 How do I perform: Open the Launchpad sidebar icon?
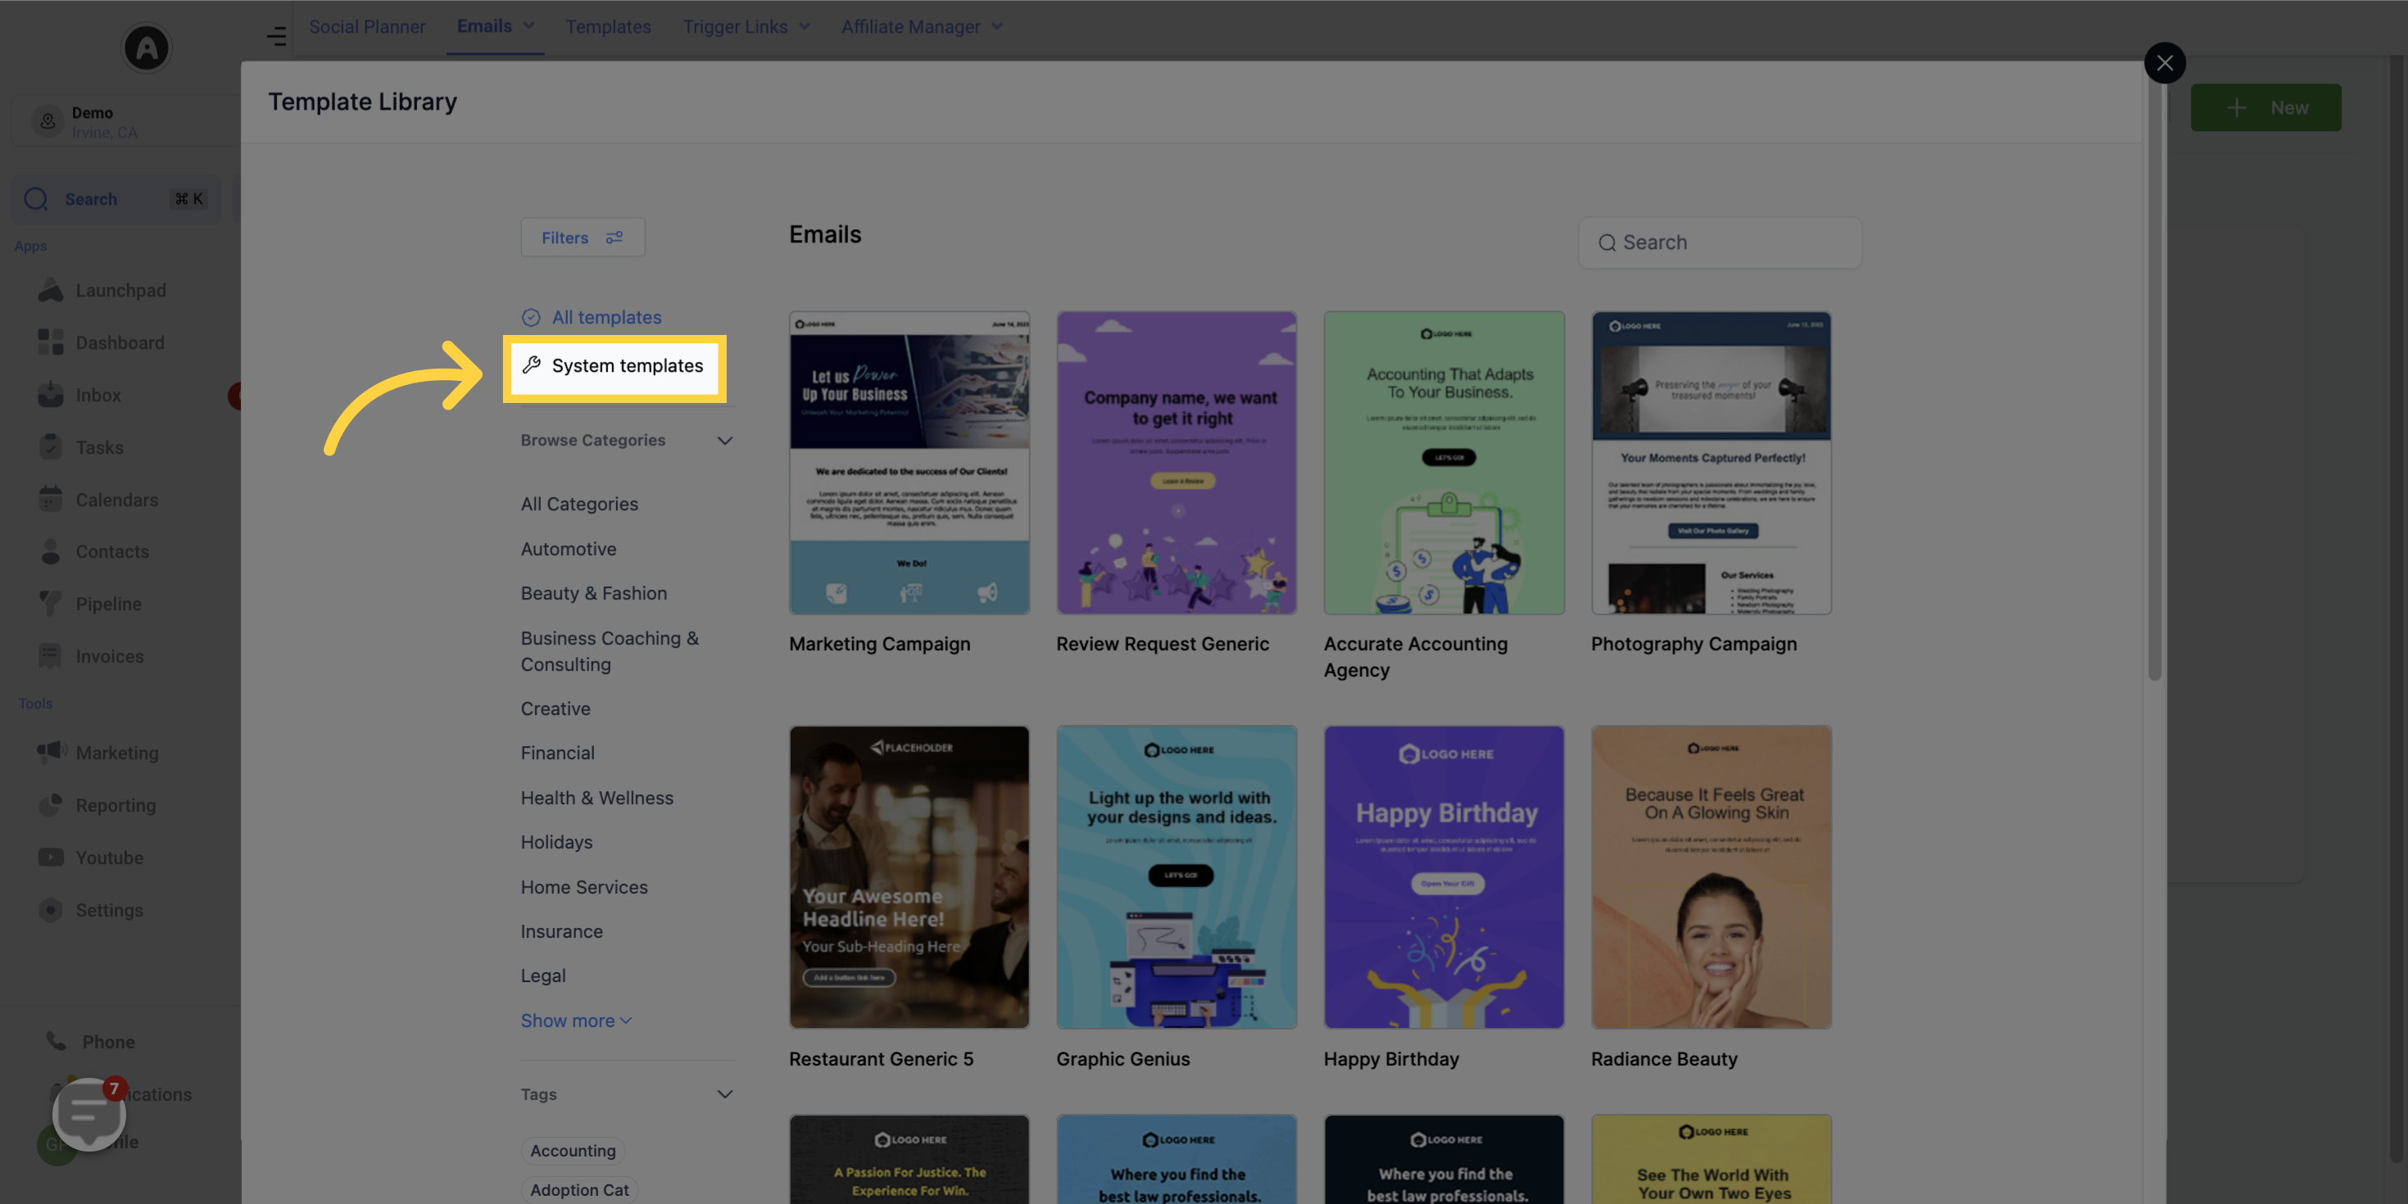(51, 291)
